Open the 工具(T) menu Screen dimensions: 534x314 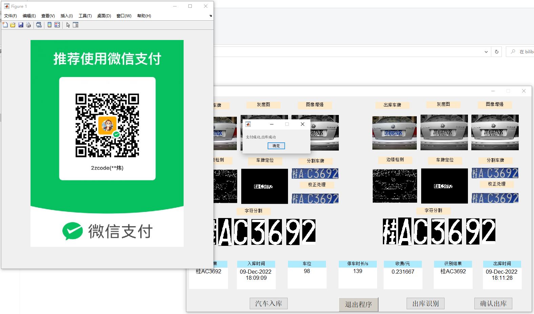85,16
